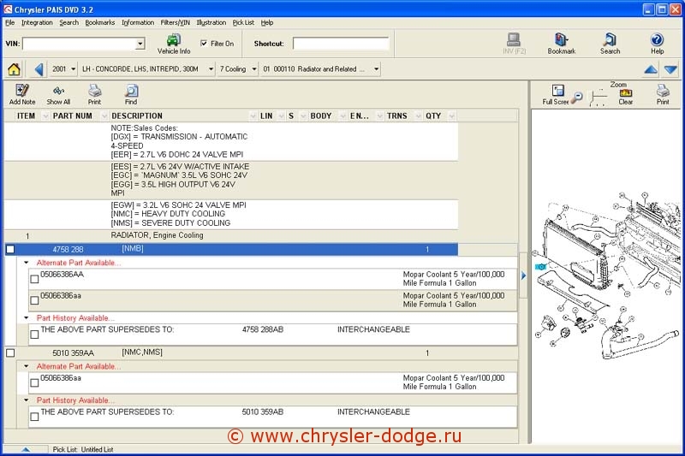Screen dimensions: 685x456
Task: Expand Pick List panel with up arrow
Action: tap(26, 449)
